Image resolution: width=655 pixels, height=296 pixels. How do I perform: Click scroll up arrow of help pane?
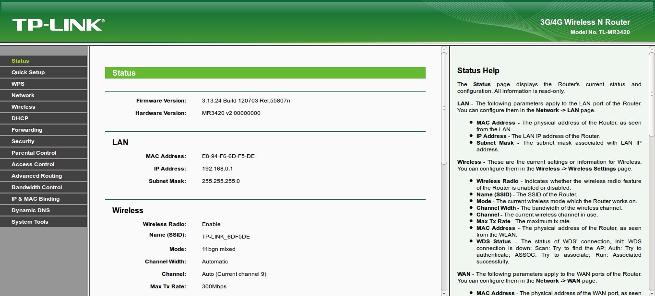click(x=652, y=50)
